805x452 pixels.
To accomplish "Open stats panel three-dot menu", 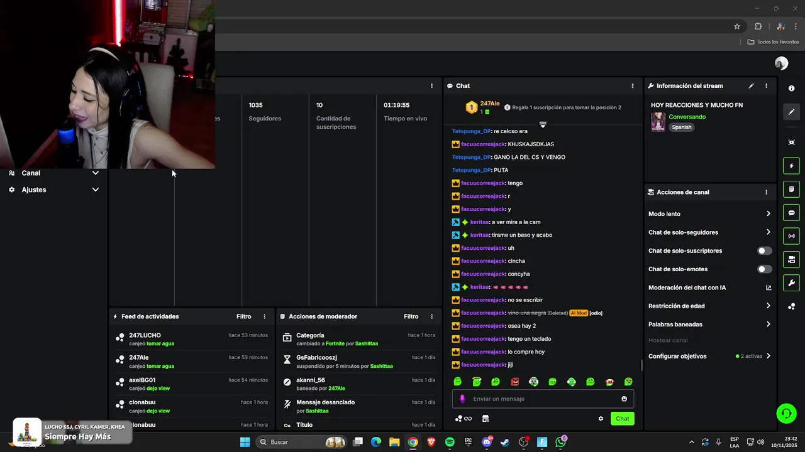I will (x=431, y=86).
